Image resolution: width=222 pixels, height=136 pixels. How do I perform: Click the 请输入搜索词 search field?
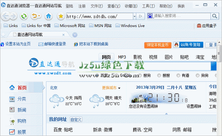tap(182, 16)
